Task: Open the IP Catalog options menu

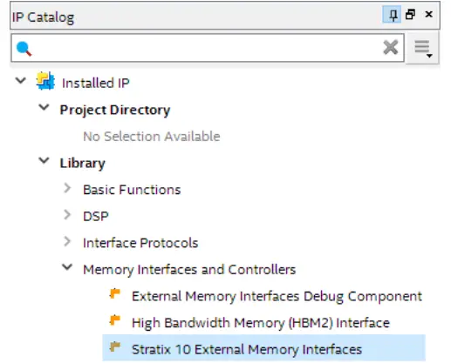Action: click(x=423, y=48)
